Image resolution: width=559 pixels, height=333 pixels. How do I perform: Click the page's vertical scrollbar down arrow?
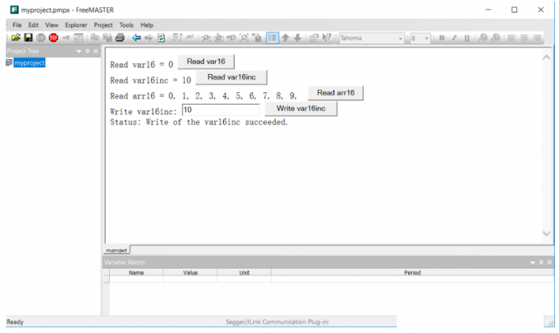pos(546,234)
